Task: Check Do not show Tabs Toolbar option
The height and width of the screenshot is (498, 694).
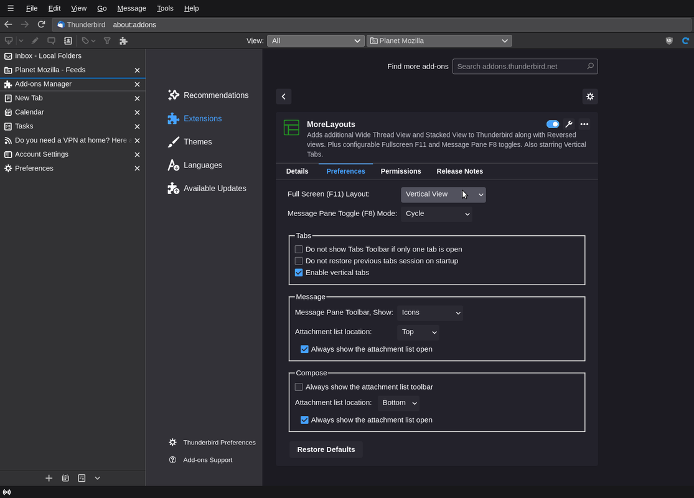Action: (299, 249)
